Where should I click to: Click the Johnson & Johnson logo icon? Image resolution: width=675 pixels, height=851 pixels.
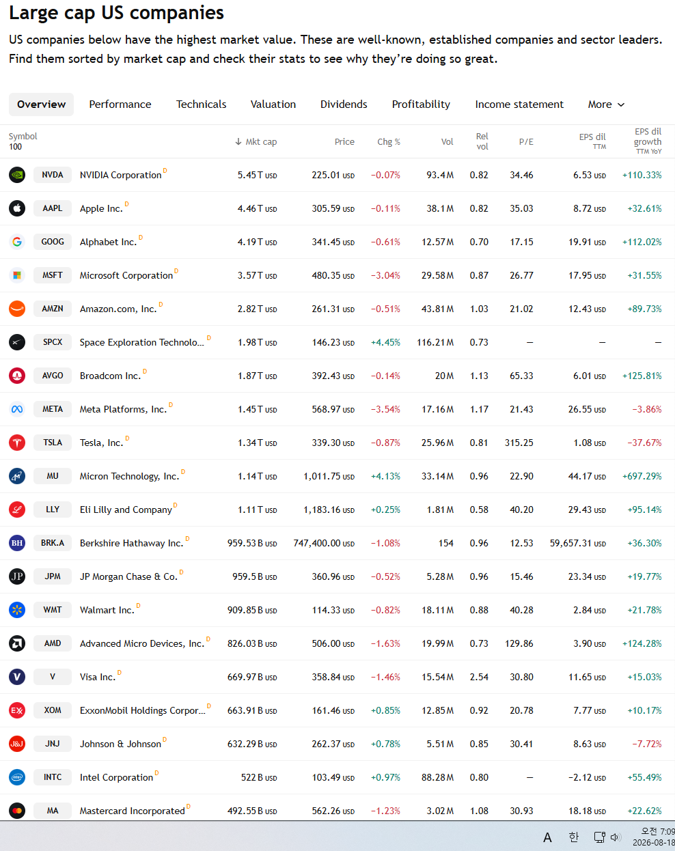[x=17, y=744]
